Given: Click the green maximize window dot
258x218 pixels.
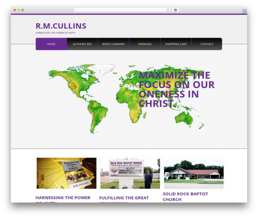Looking at the screenshot, I should pyautogui.click(x=23, y=10).
